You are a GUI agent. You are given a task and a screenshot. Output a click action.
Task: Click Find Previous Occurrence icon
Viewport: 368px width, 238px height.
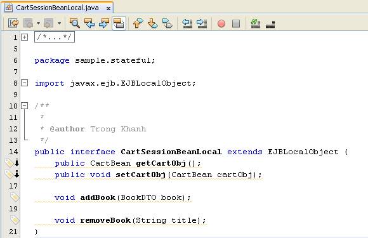pos(89,23)
